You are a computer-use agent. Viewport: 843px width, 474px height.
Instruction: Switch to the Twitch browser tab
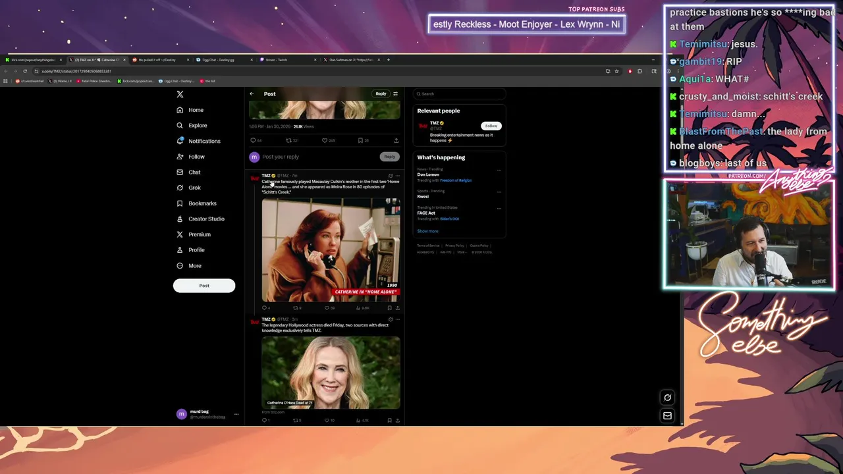click(288, 60)
